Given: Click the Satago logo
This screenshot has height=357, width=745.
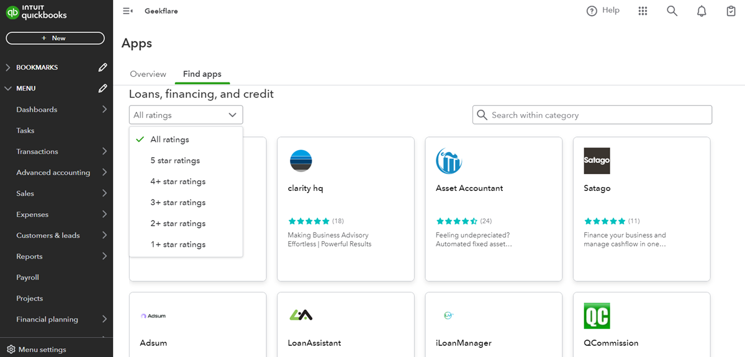Looking at the screenshot, I should pyautogui.click(x=597, y=161).
